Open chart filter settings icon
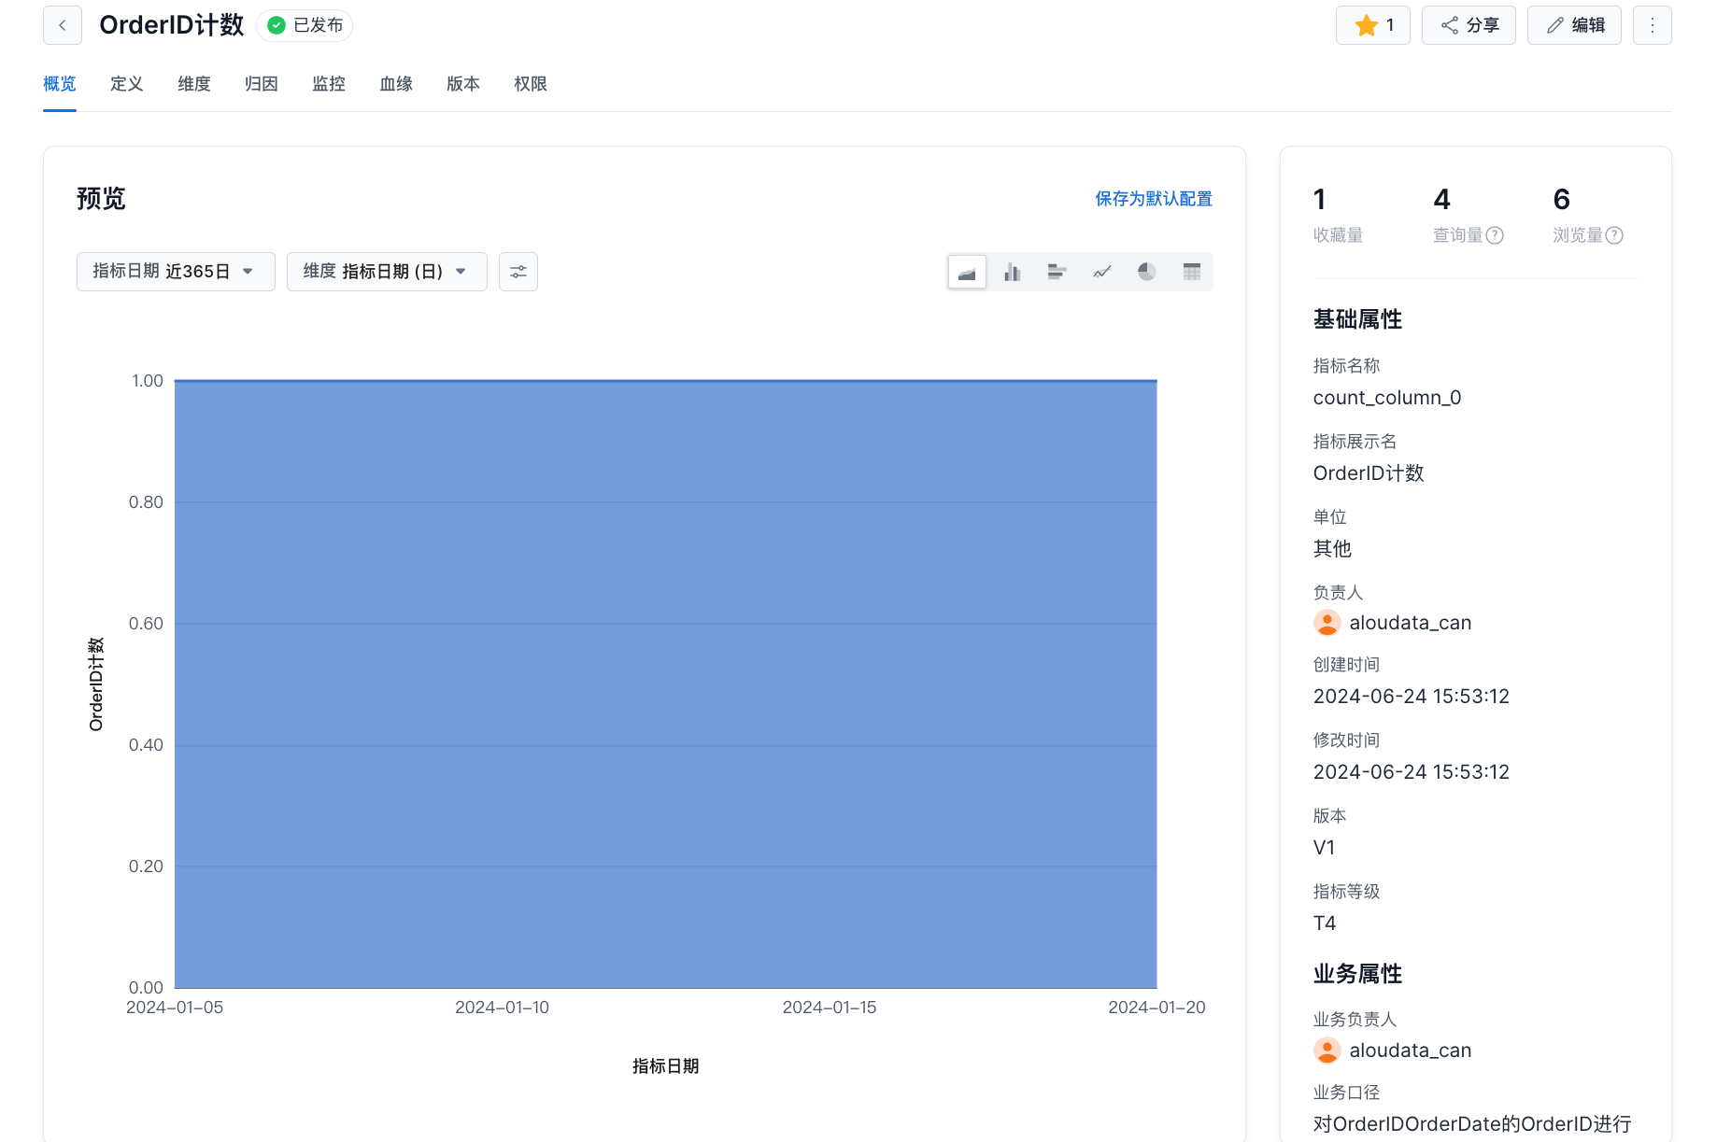The image size is (1717, 1142). pyautogui.click(x=518, y=272)
